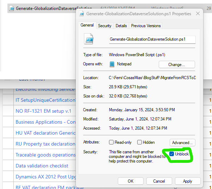
Task: Click the Notepad icon beside Opens with
Action: click(x=112, y=64)
